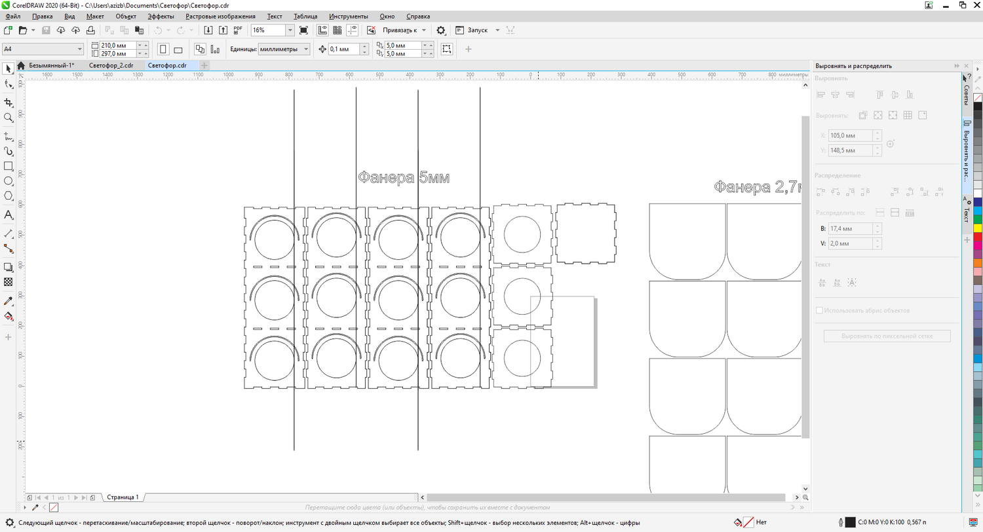Click the Страница 1 page tab
The width and height of the screenshot is (983, 532).
[x=123, y=497]
